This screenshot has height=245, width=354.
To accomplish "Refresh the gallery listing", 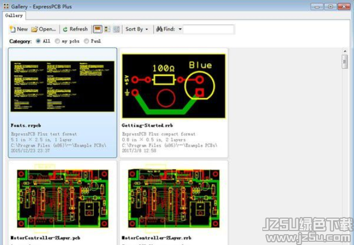I will (x=75, y=29).
